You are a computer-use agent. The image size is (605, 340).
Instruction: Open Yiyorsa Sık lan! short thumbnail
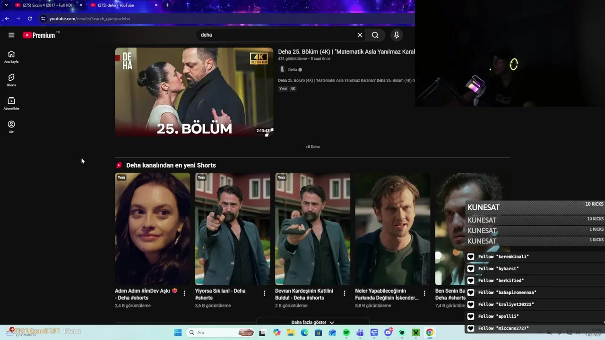pos(233,229)
